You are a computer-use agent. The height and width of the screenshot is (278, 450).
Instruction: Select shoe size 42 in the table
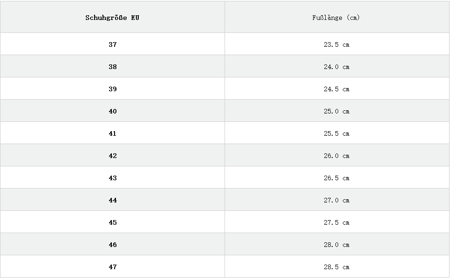(113, 156)
